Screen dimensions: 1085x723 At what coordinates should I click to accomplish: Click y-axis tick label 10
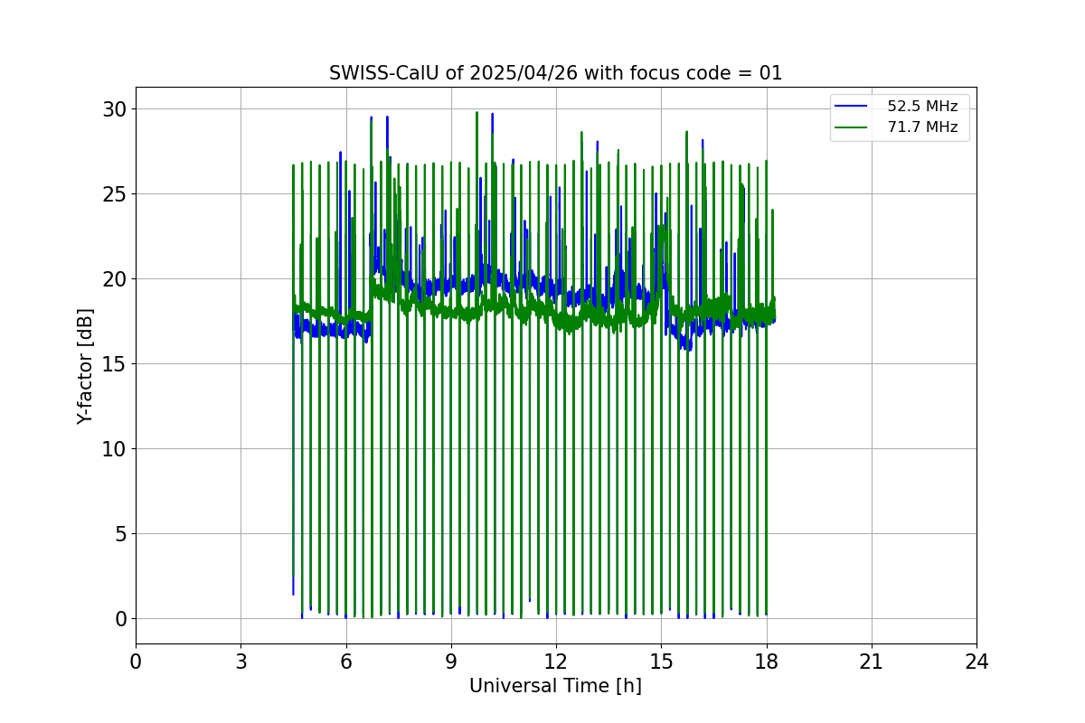point(115,449)
